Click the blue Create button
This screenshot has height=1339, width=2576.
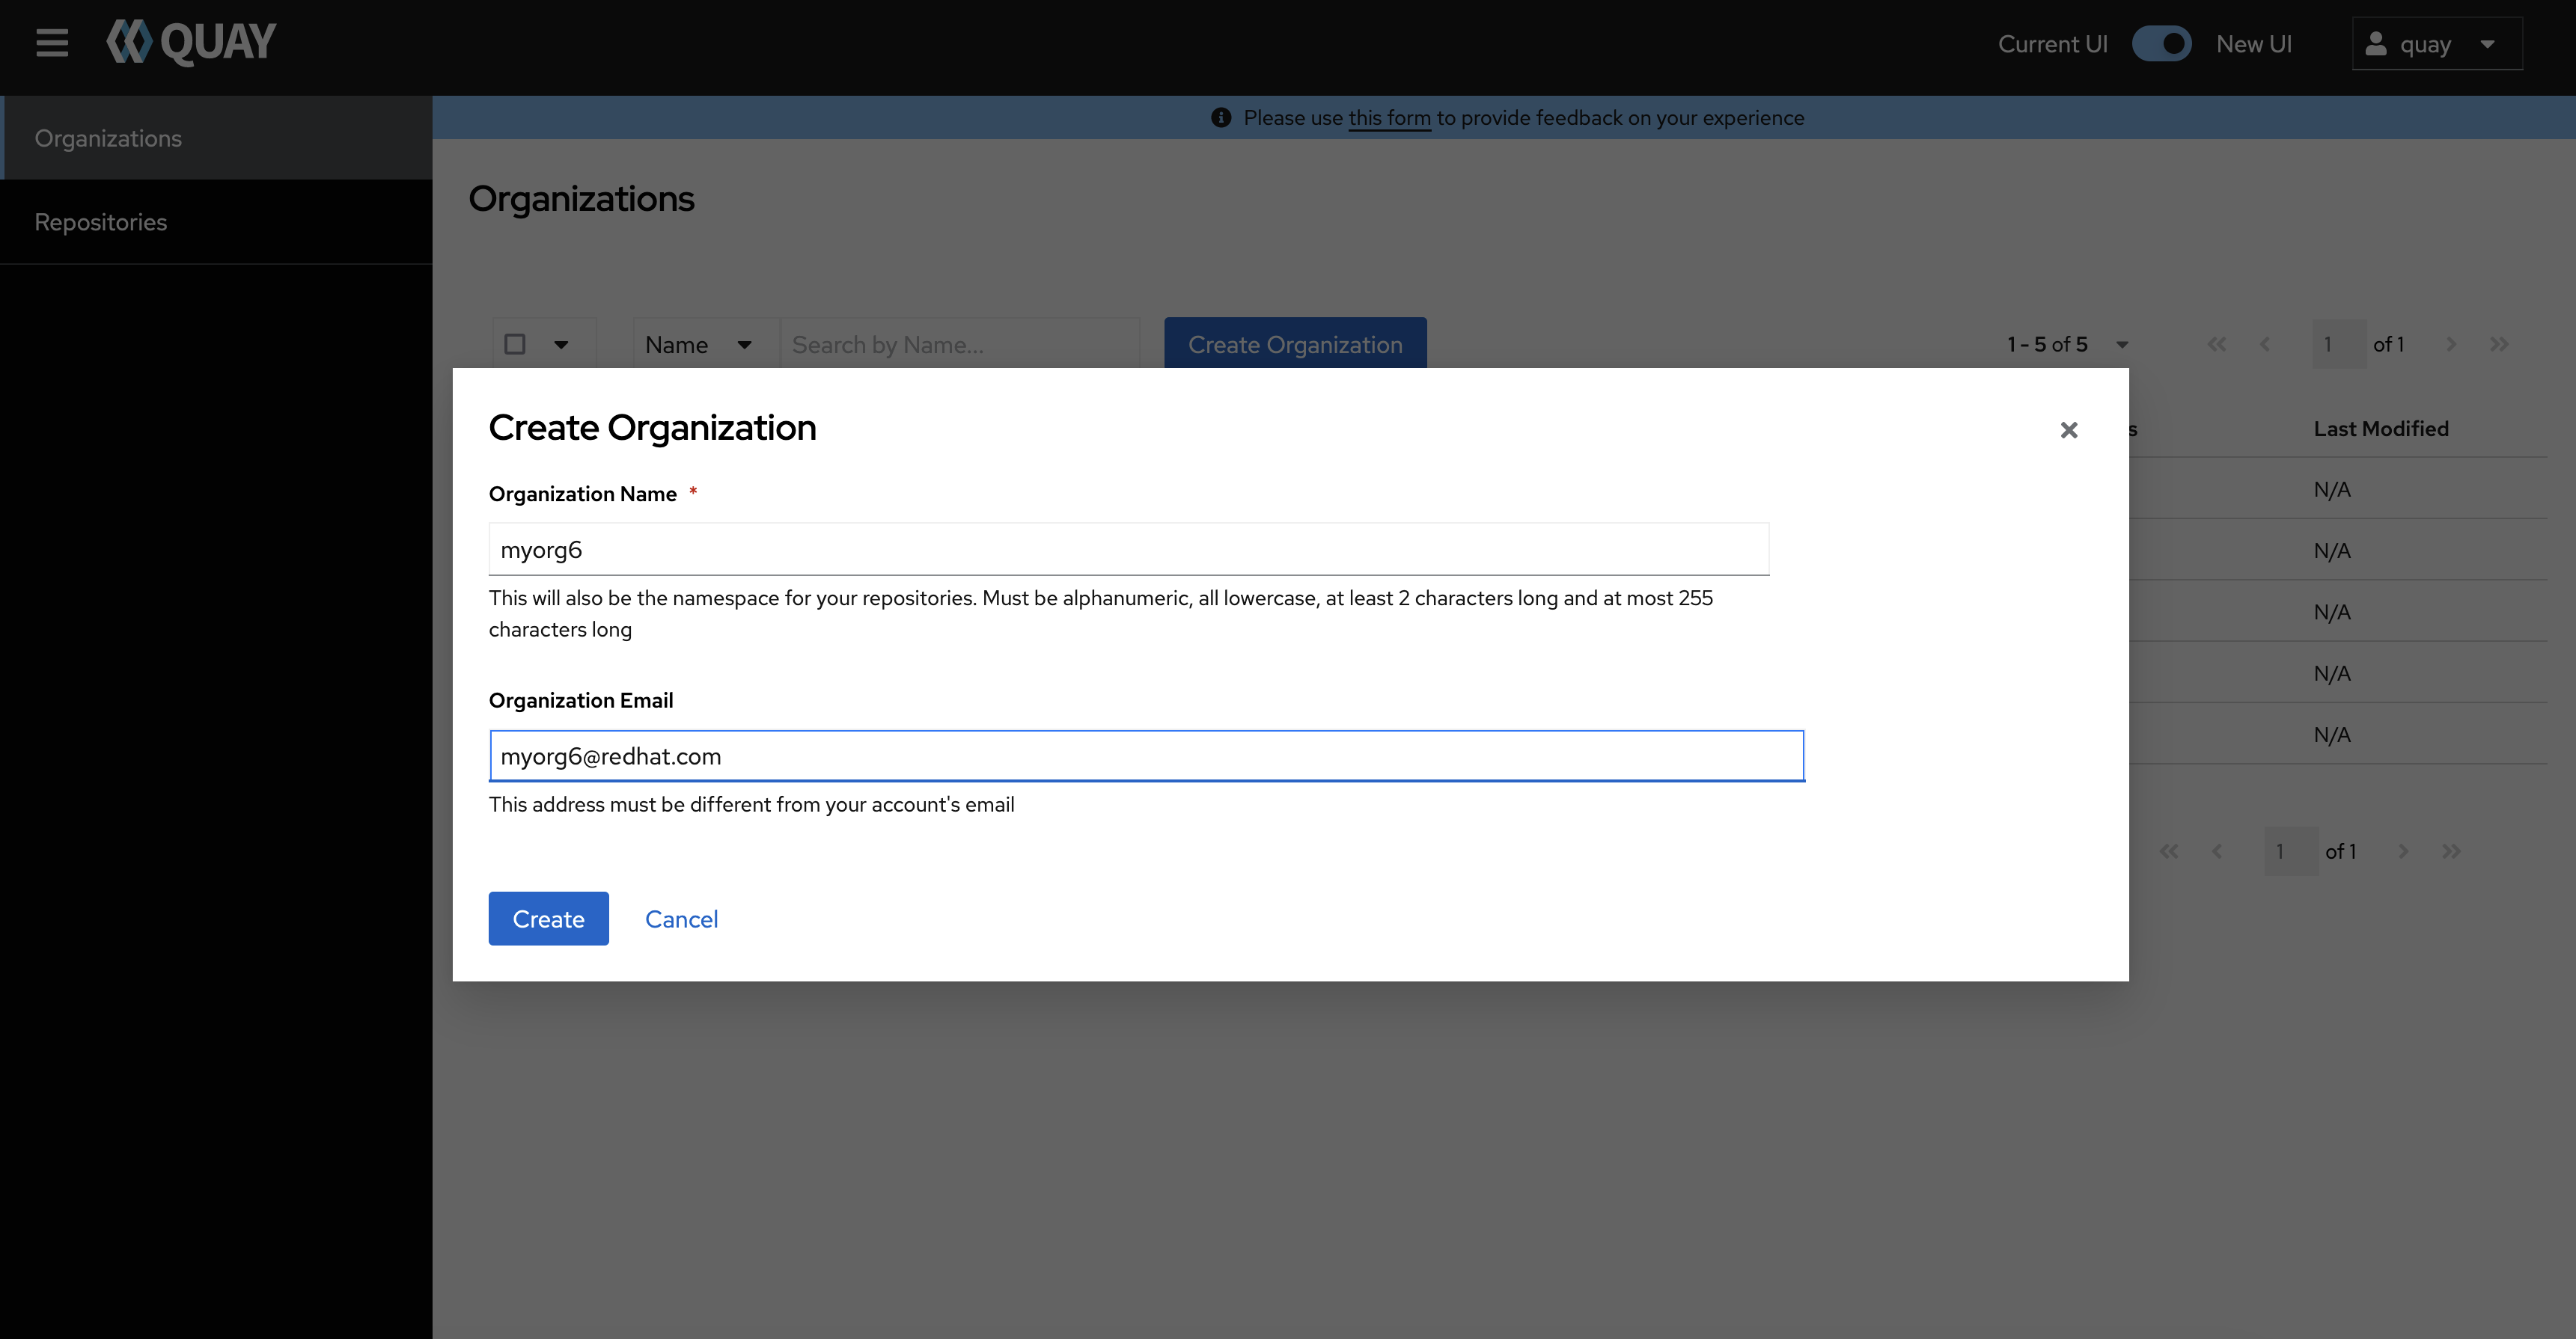click(548, 919)
